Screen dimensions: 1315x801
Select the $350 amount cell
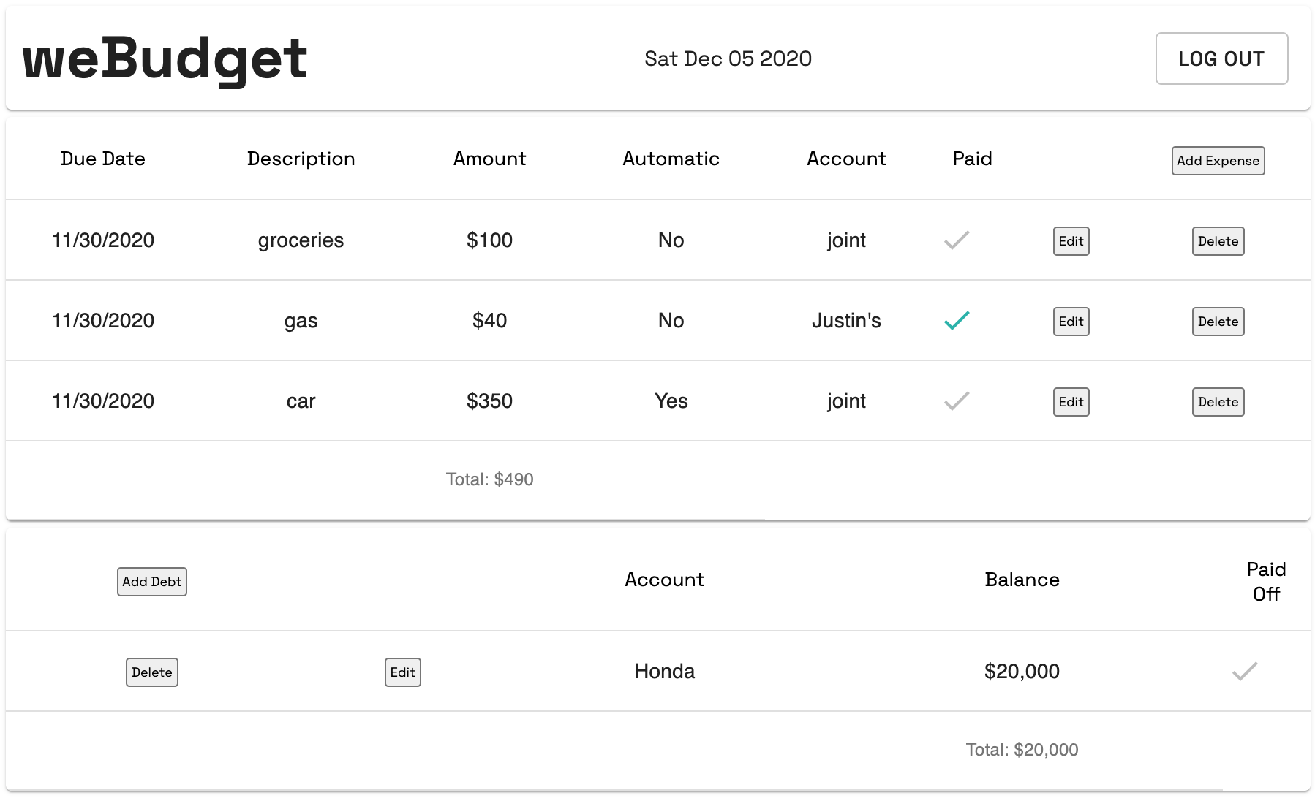[x=489, y=401]
